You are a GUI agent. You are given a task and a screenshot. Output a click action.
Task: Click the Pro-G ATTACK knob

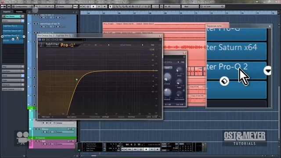pos(167,77)
